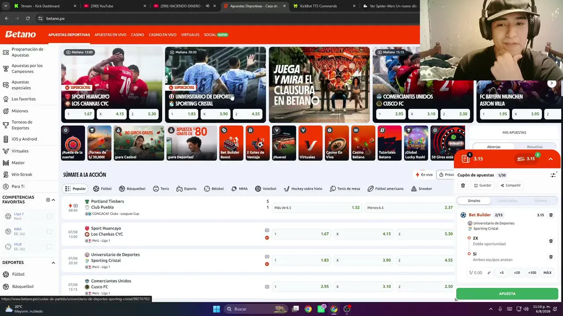Screen dimensions: 563x316
Task: Check the NBA EE. UU. favorite checkbox
Action: coord(49,231)
